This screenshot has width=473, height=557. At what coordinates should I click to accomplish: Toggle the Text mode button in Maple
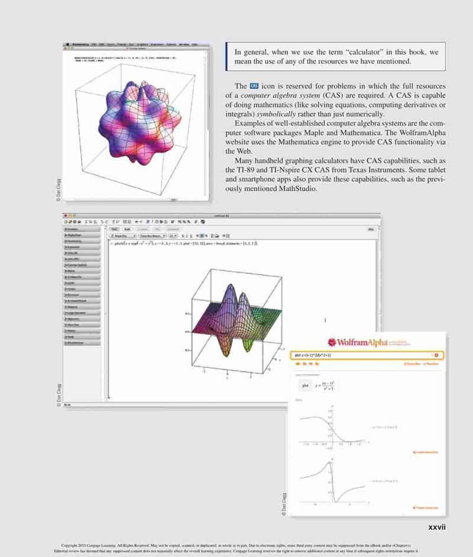point(114,229)
